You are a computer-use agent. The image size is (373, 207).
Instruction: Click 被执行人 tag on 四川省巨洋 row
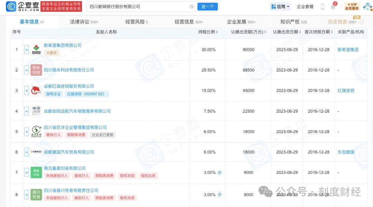point(53,135)
